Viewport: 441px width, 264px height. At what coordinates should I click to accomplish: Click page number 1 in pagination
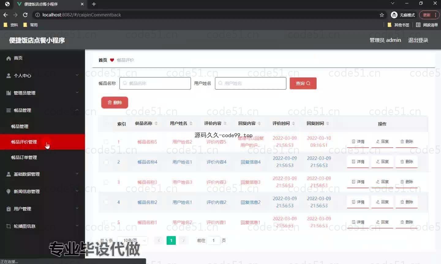(x=171, y=240)
